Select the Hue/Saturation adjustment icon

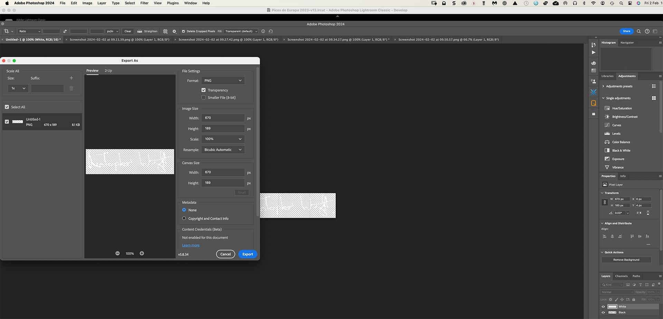click(x=607, y=108)
